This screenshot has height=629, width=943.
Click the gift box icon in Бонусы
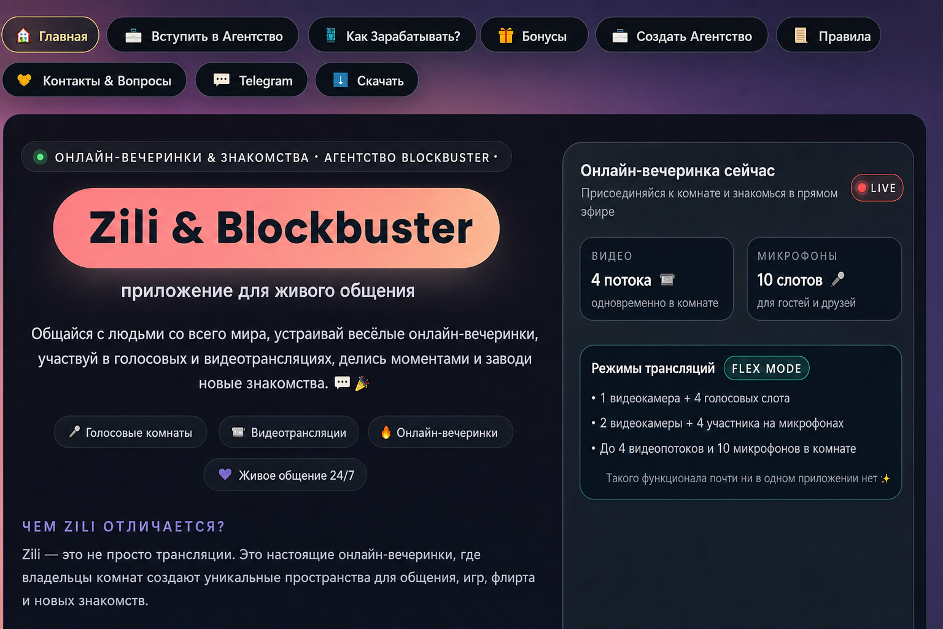coord(506,35)
